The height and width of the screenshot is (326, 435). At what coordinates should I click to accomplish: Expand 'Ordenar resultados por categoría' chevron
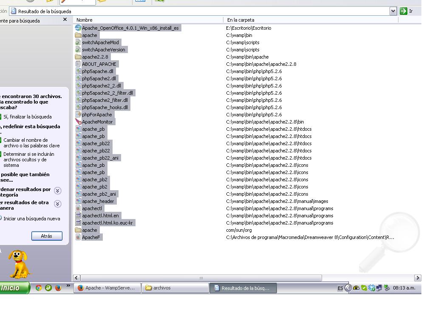coord(57,191)
